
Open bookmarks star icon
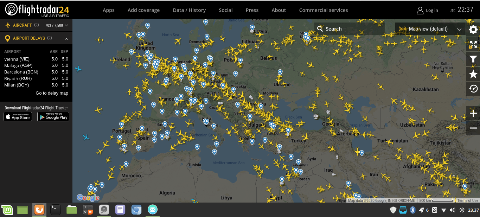click(473, 74)
